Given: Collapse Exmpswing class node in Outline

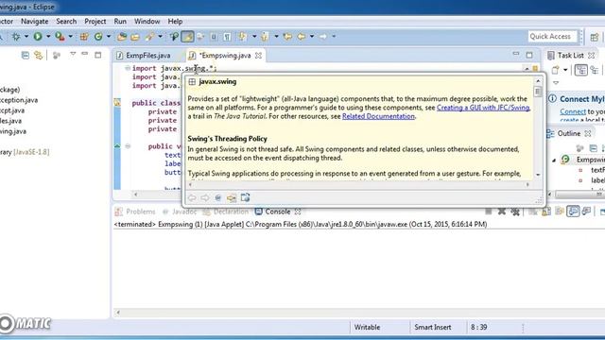Looking at the screenshot, I should (x=554, y=160).
